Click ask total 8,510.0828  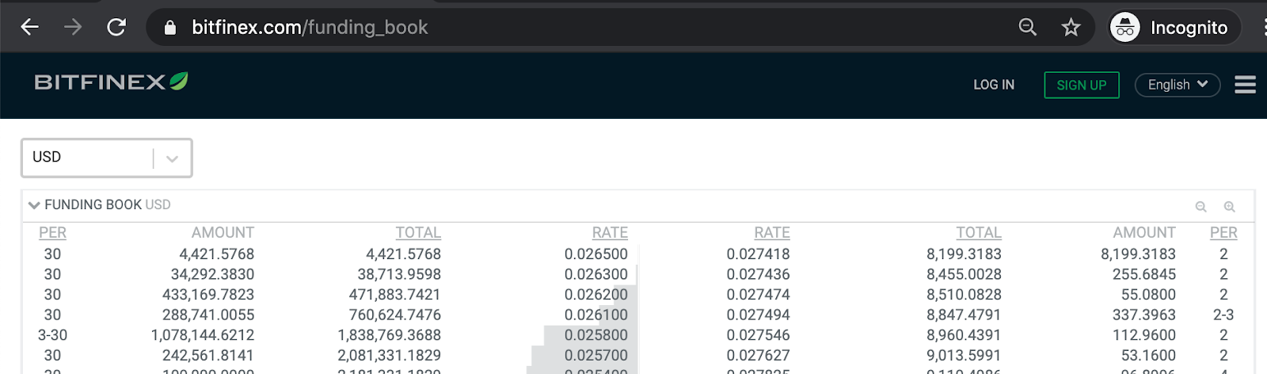(x=965, y=295)
